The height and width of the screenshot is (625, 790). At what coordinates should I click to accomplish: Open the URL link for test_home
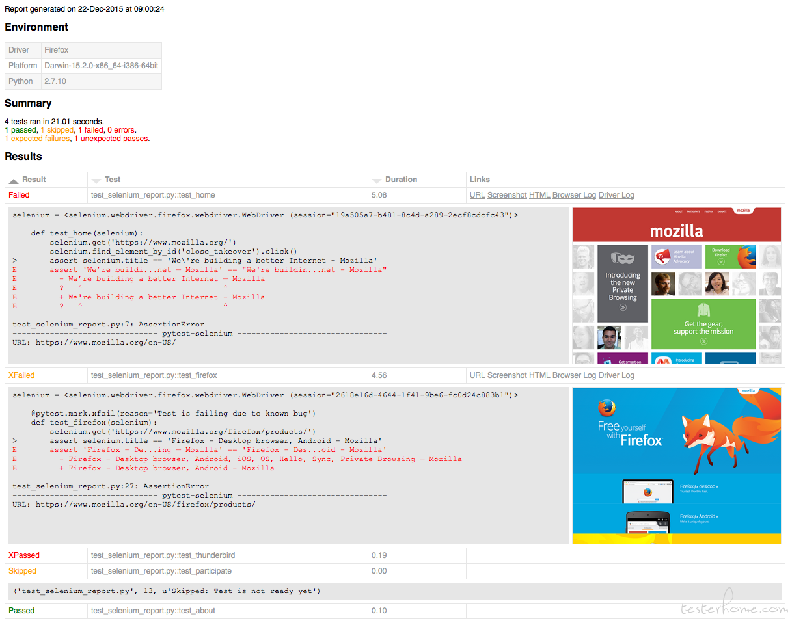[x=477, y=195]
